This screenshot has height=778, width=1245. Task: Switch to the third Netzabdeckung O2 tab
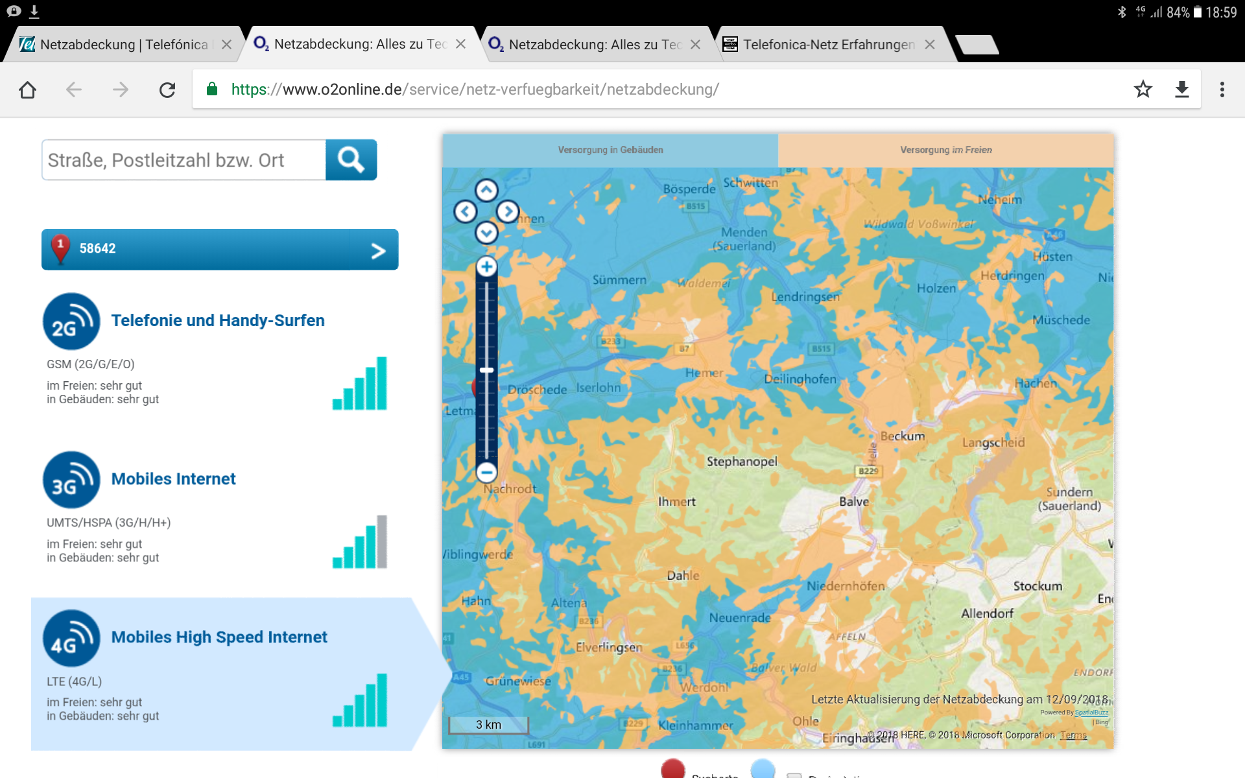pos(595,44)
